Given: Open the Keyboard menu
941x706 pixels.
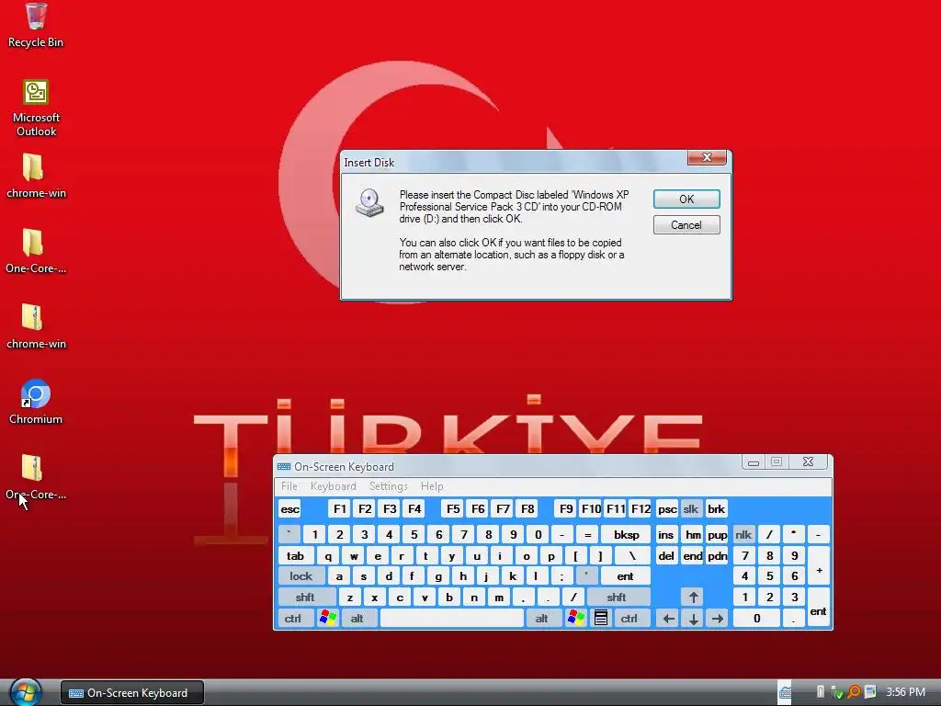Looking at the screenshot, I should coord(333,486).
